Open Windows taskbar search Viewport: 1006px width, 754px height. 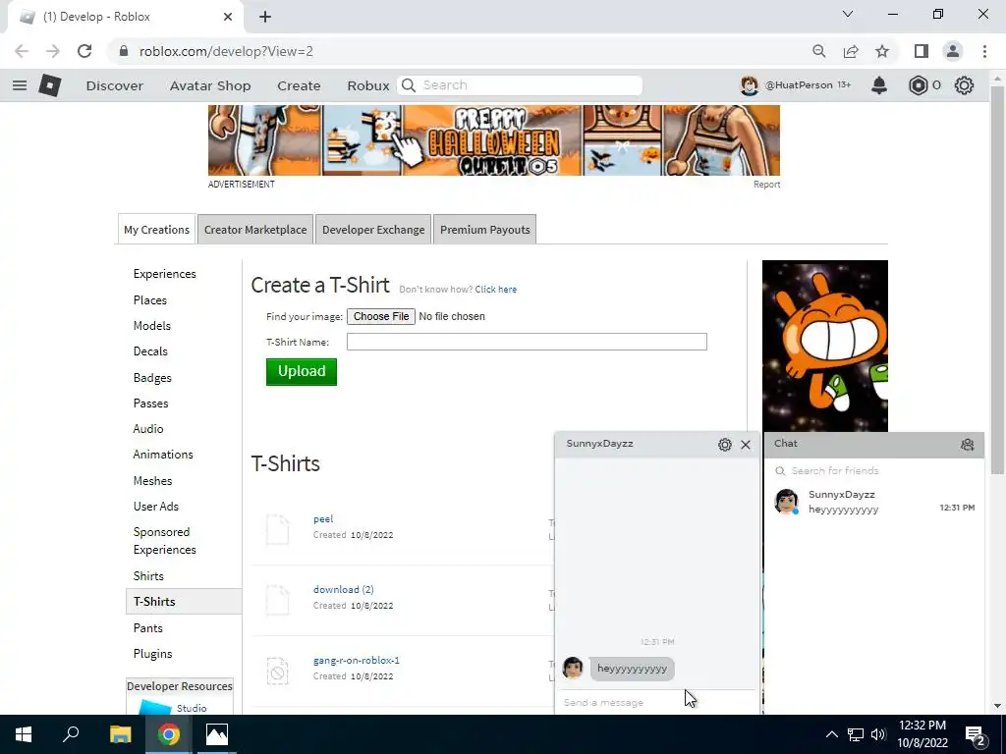coord(71,734)
